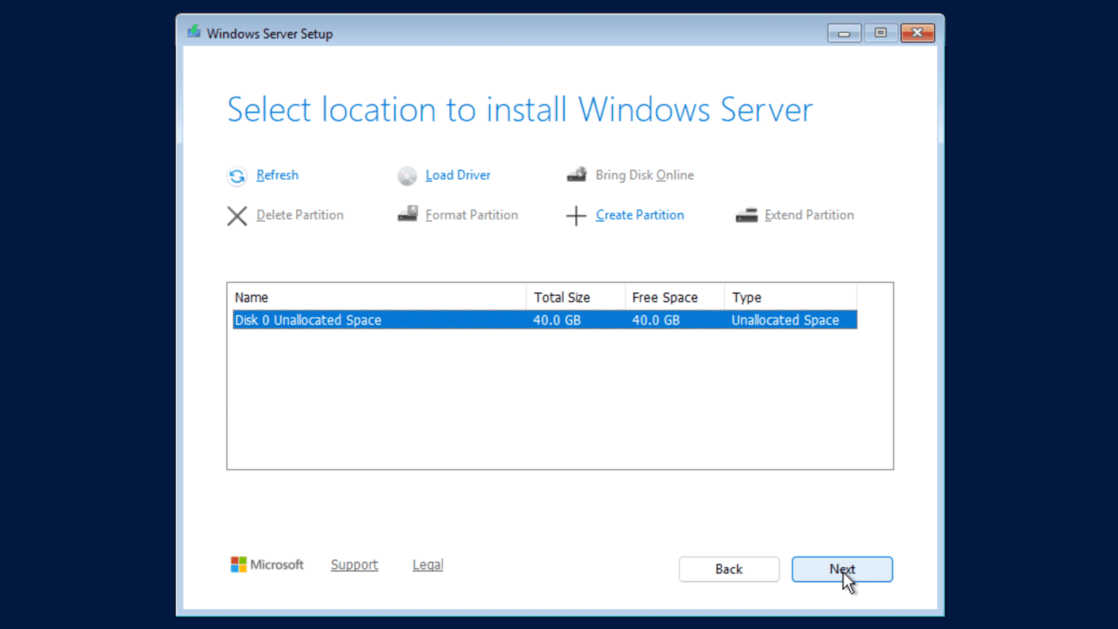The width and height of the screenshot is (1118, 629).
Task: Go back to the previous setup page
Action: pos(729,569)
